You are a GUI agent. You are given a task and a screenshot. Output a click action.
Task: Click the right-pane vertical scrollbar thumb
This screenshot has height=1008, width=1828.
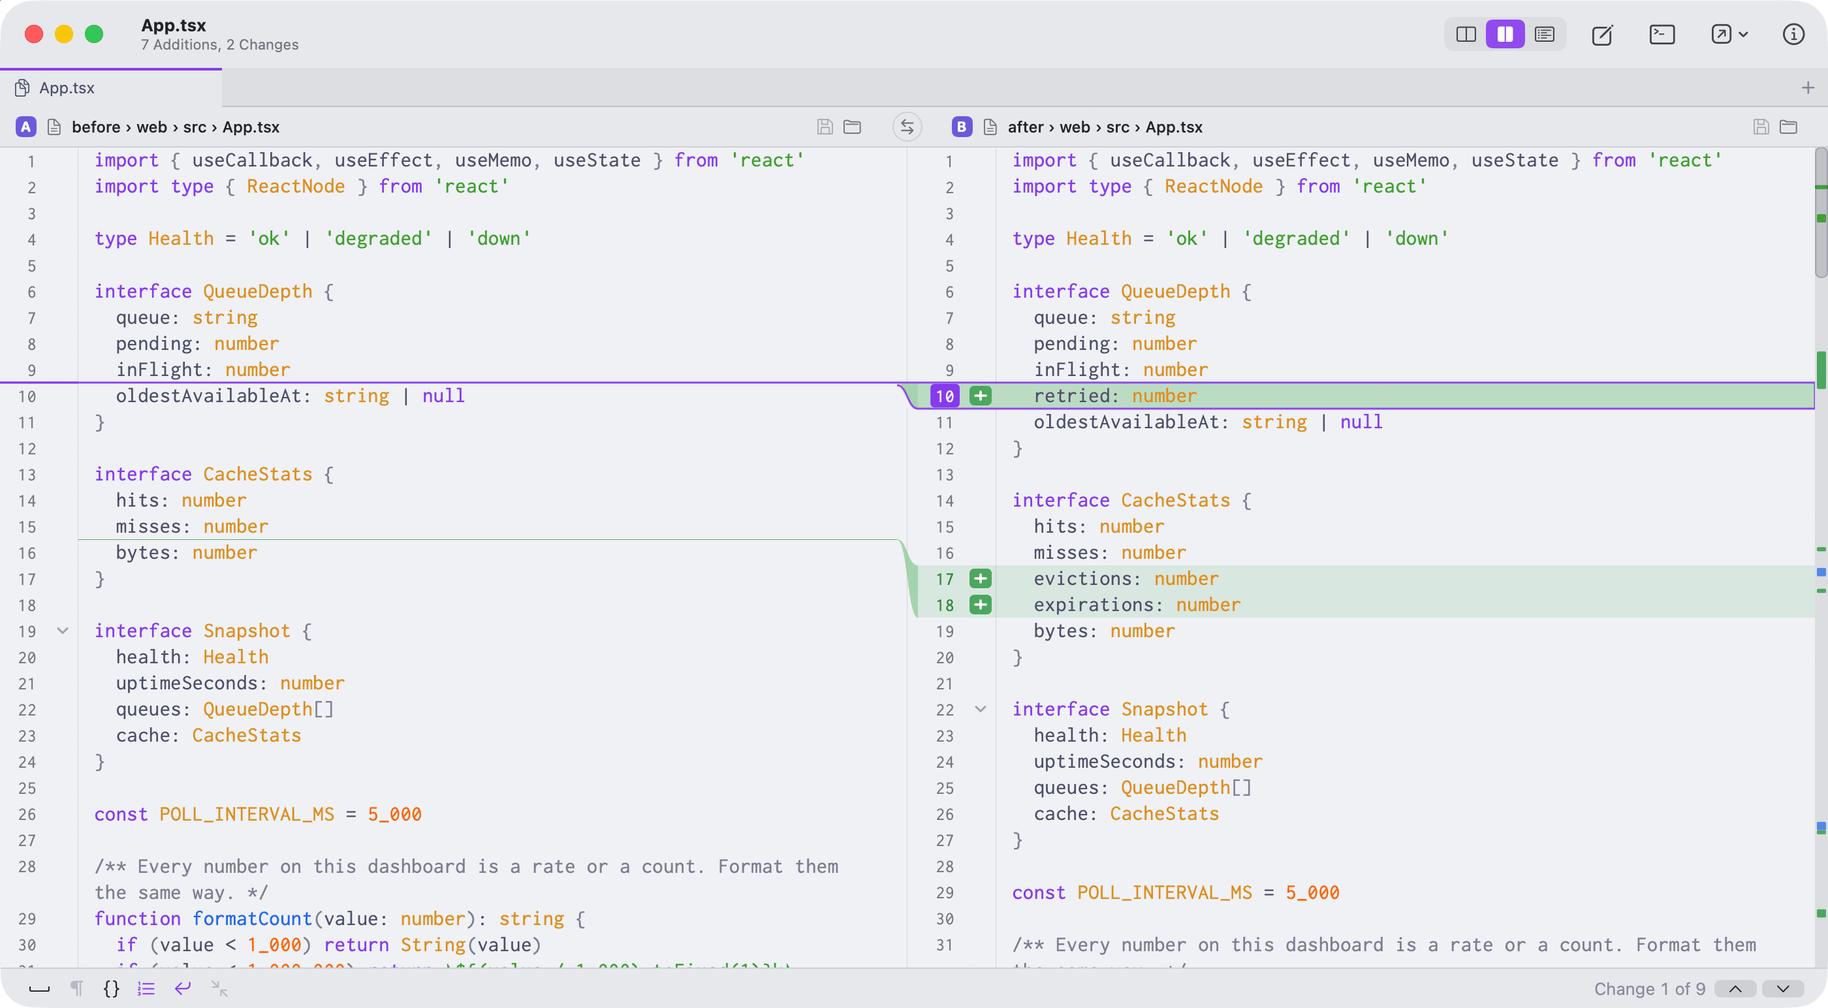click(x=1821, y=213)
